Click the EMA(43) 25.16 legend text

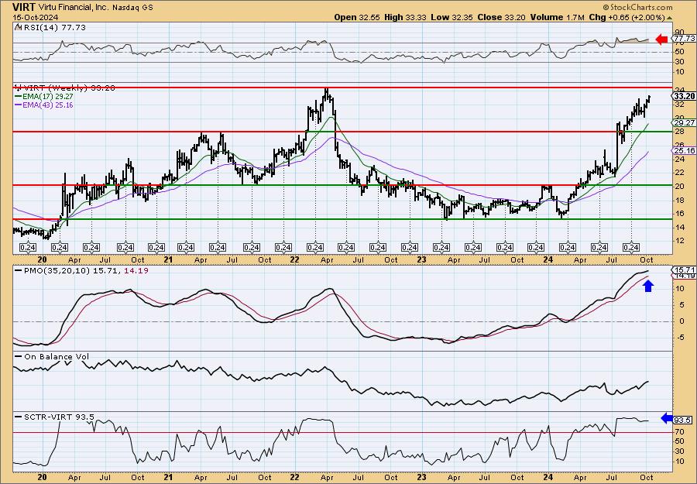pos(48,105)
